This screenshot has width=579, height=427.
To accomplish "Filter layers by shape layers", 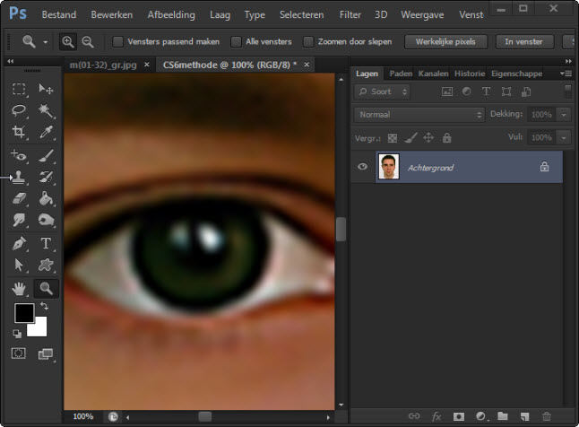I will pyautogui.click(x=506, y=91).
